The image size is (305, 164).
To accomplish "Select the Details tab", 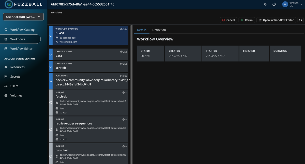I will 142,30.
